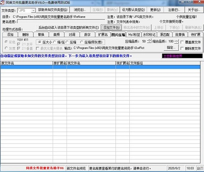Enable the 最优化霍夫曼表 checkbox
Screen dimensions: 204x172
38,48
